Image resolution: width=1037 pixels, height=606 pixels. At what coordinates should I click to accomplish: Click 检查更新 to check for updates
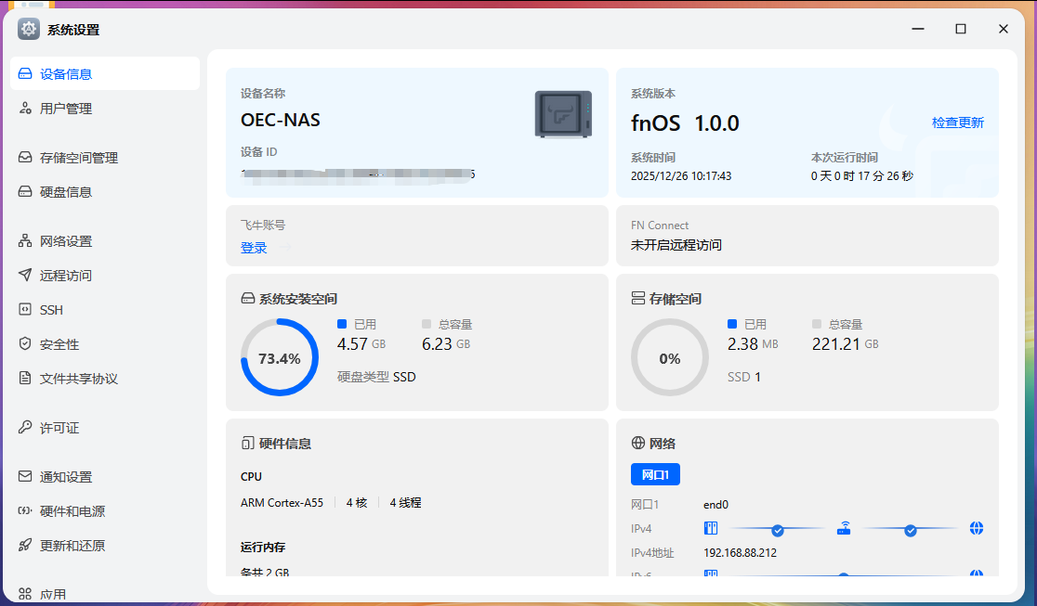click(x=956, y=122)
